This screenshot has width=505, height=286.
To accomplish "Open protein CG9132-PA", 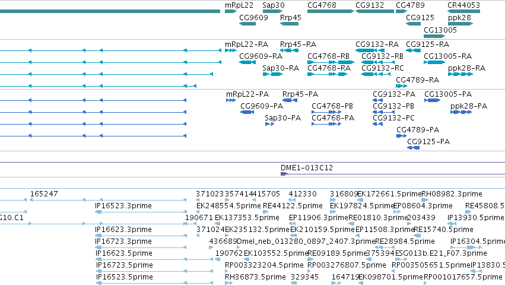I will coord(394,94).
